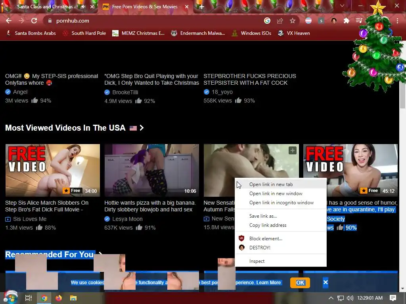Click the plus icon on third thumbnail

[293, 150]
